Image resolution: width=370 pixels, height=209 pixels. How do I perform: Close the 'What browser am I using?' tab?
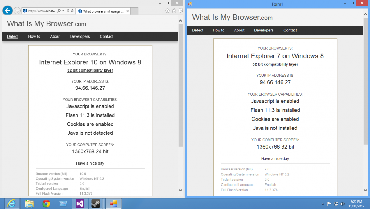tap(127, 11)
